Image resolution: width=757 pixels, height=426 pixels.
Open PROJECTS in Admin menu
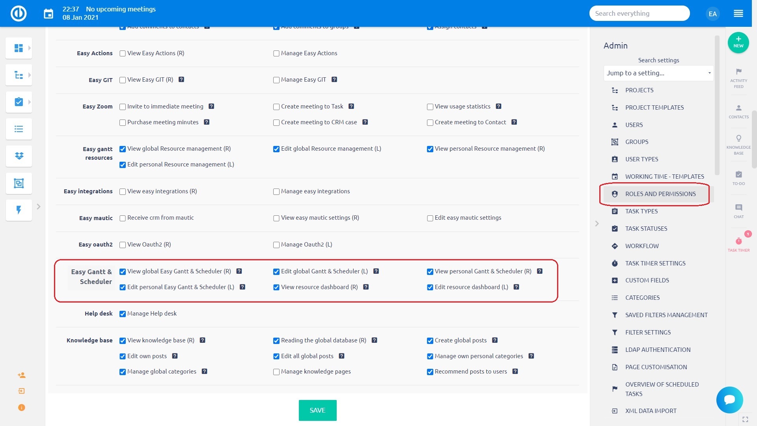tap(639, 90)
